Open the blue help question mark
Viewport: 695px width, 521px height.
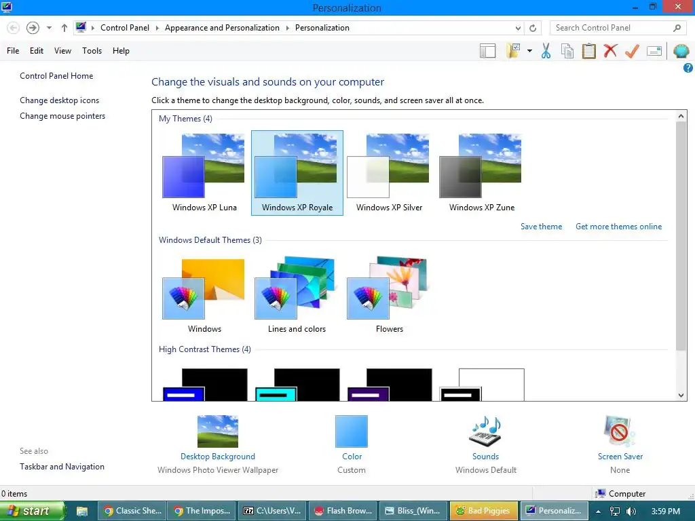click(x=688, y=68)
